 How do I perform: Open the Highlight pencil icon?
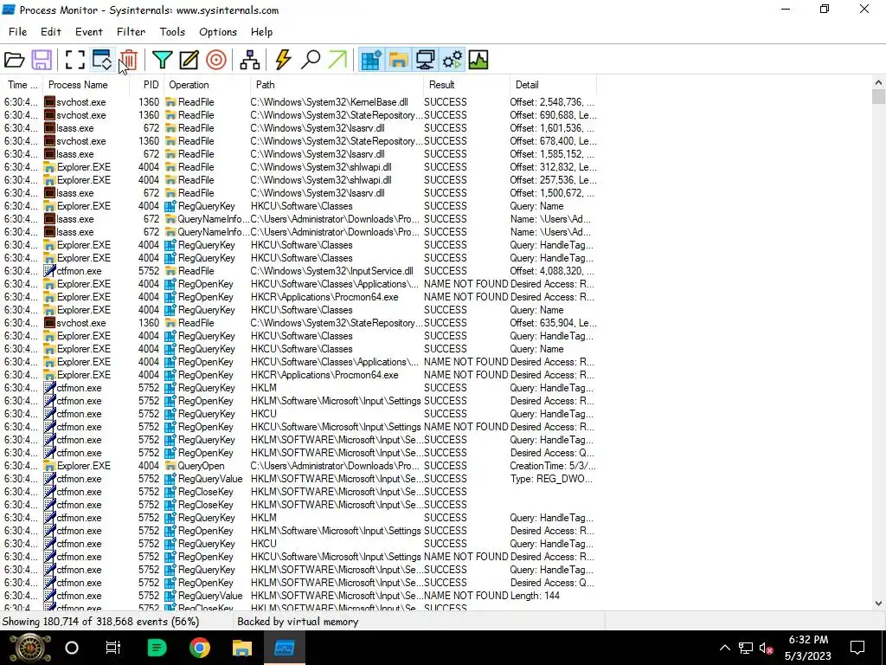pos(189,60)
